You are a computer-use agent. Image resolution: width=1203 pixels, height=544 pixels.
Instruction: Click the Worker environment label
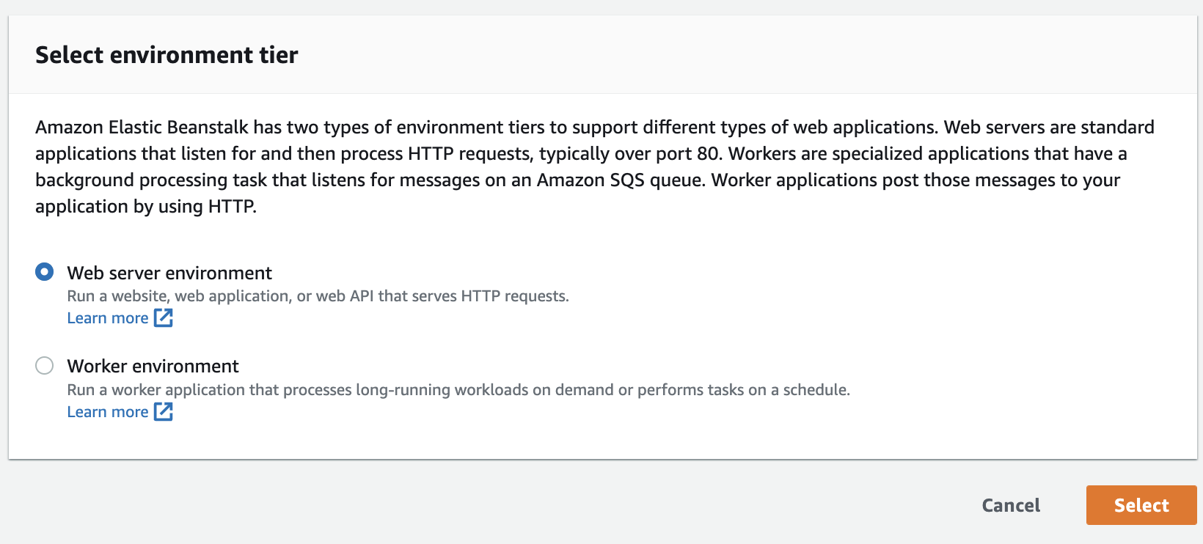(153, 367)
